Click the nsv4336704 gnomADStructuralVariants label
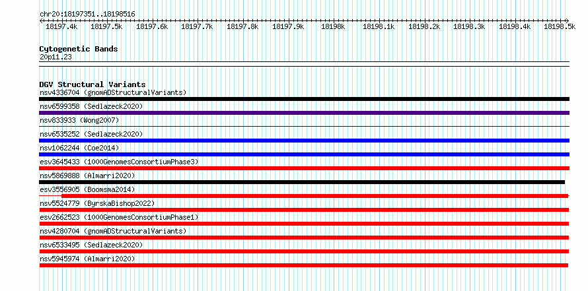 (x=113, y=92)
